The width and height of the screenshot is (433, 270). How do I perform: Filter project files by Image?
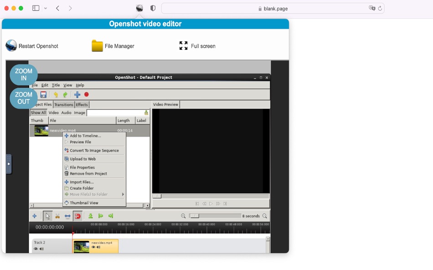pyautogui.click(x=79, y=113)
